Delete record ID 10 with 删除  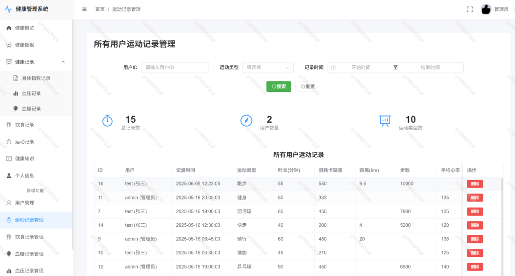click(475, 253)
